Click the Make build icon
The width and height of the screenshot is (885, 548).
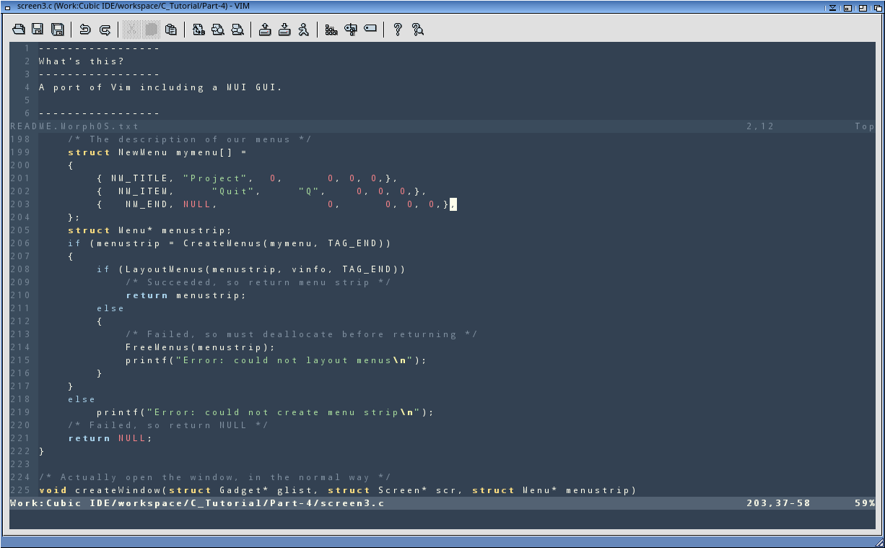pyautogui.click(x=331, y=30)
